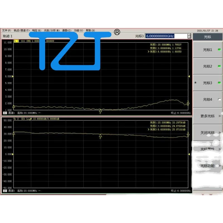
Task: Click marker 1 triangle on the SWR trace
Action: click(x=14, y=106)
